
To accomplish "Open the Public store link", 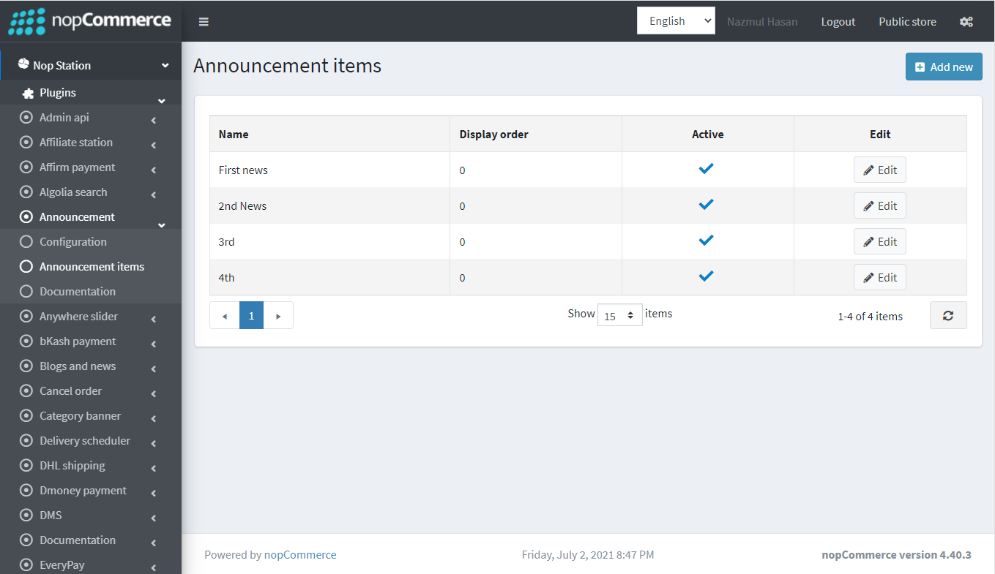I will pyautogui.click(x=907, y=21).
